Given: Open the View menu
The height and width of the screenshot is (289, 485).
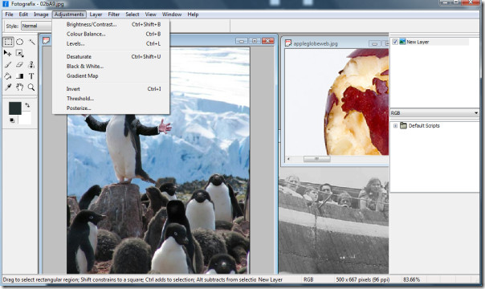Looking at the screenshot, I should pos(151,14).
